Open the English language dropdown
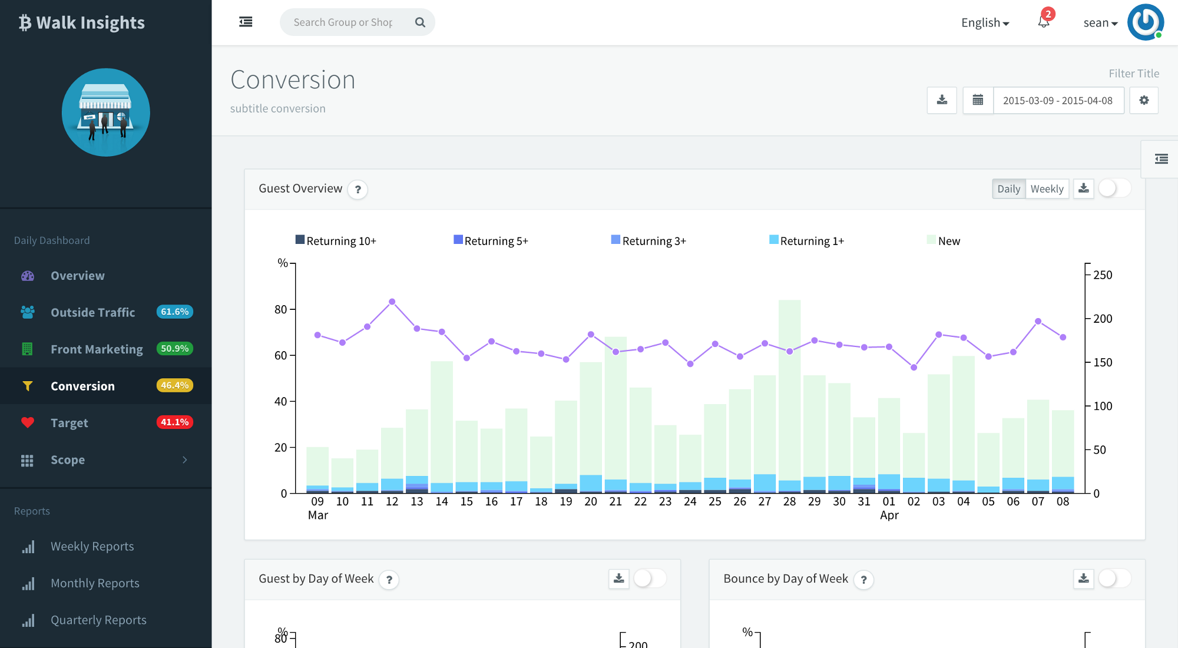The image size is (1178, 648). click(985, 23)
